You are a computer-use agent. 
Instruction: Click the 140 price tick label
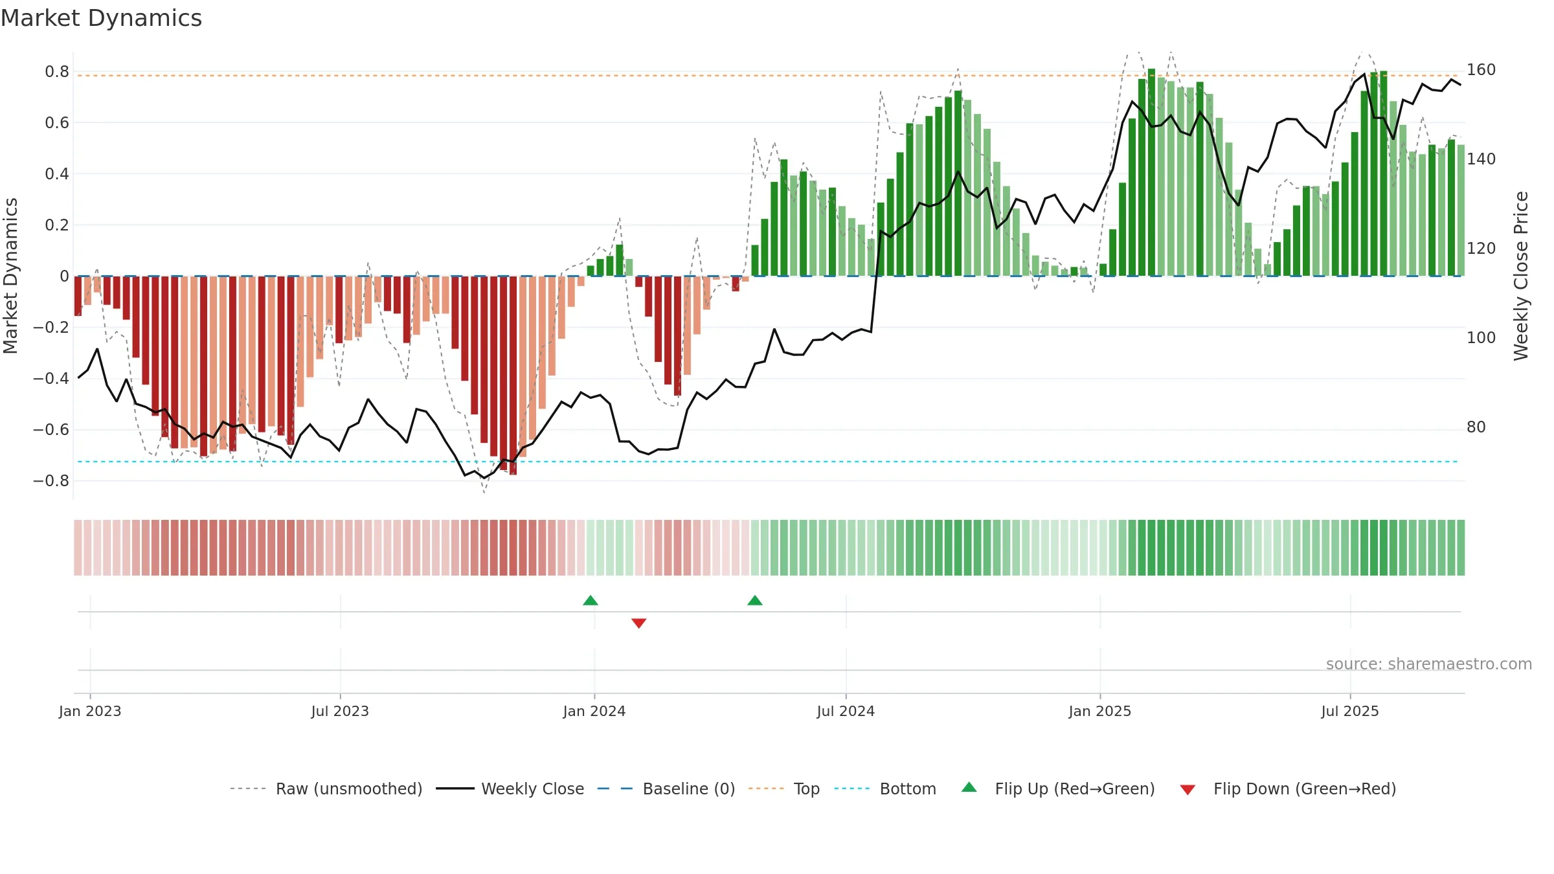click(x=1481, y=159)
